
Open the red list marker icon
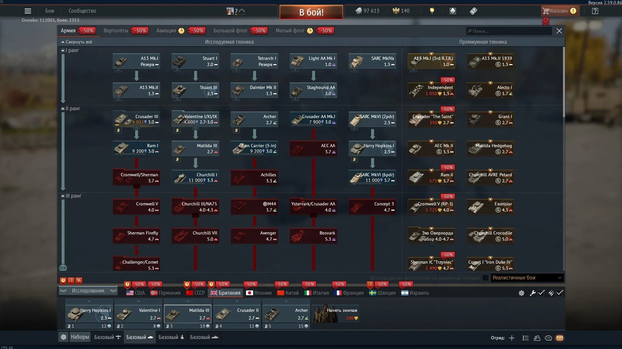71,281
